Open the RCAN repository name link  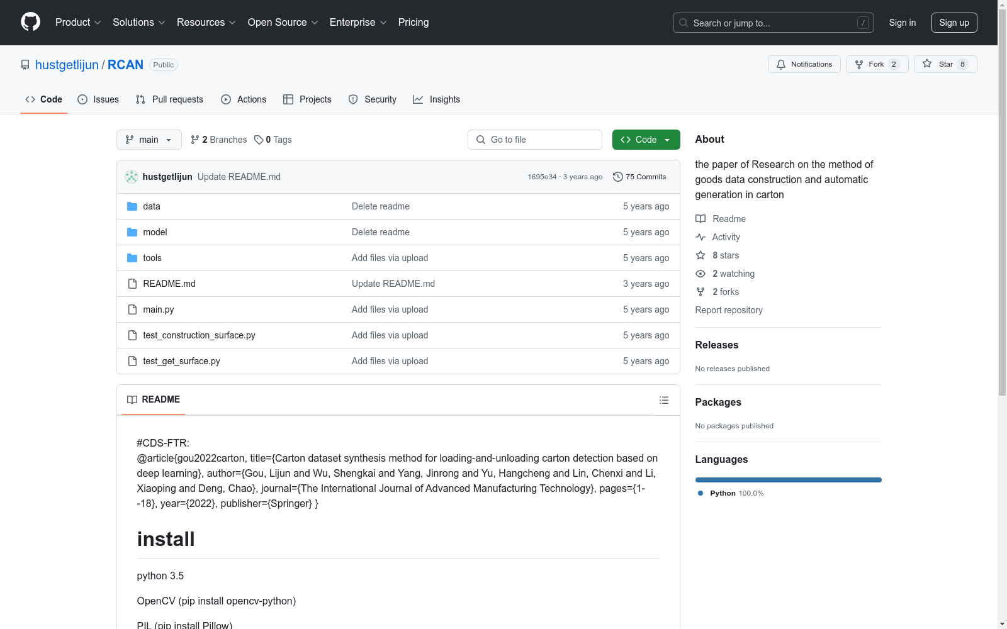pos(125,65)
